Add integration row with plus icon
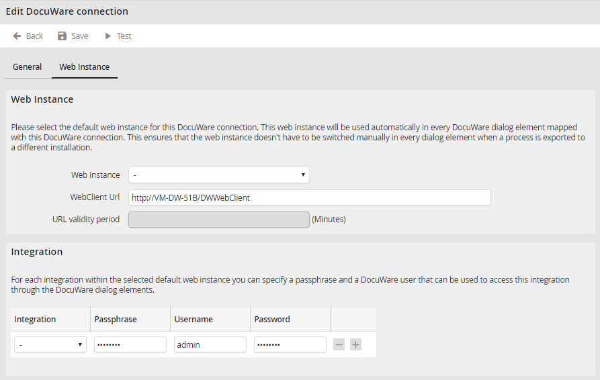Viewport: 600px width, 380px height. click(x=355, y=345)
